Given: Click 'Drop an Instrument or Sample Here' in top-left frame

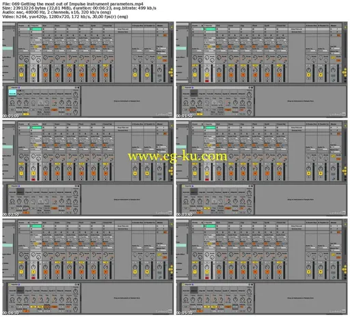Looking at the screenshot, I should coord(126,101).
